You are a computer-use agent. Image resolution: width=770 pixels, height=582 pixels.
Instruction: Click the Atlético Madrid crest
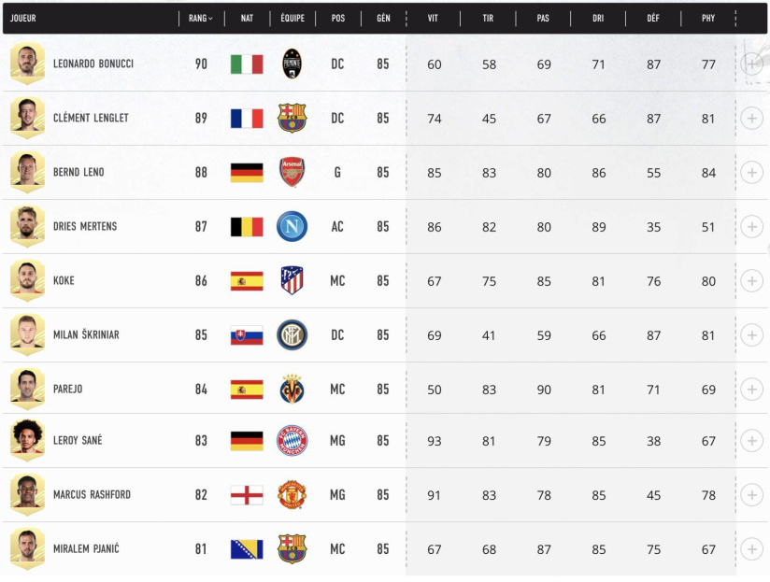click(292, 280)
